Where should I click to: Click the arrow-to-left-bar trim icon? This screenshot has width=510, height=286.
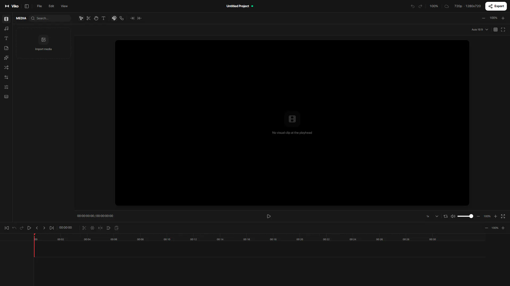139,18
